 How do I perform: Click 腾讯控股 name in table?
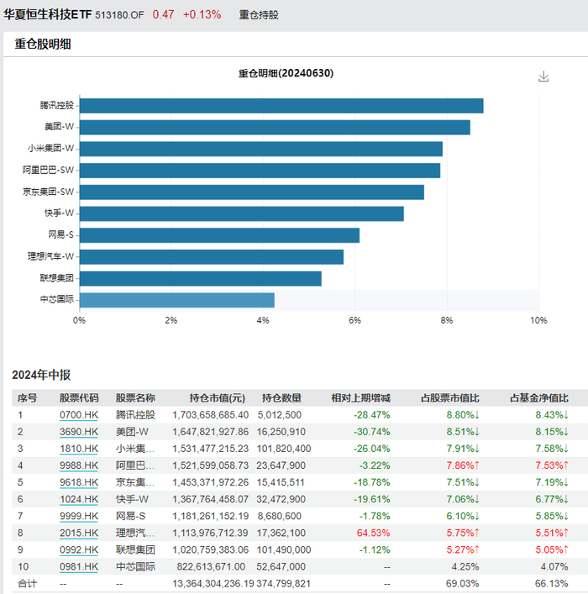pos(135,415)
